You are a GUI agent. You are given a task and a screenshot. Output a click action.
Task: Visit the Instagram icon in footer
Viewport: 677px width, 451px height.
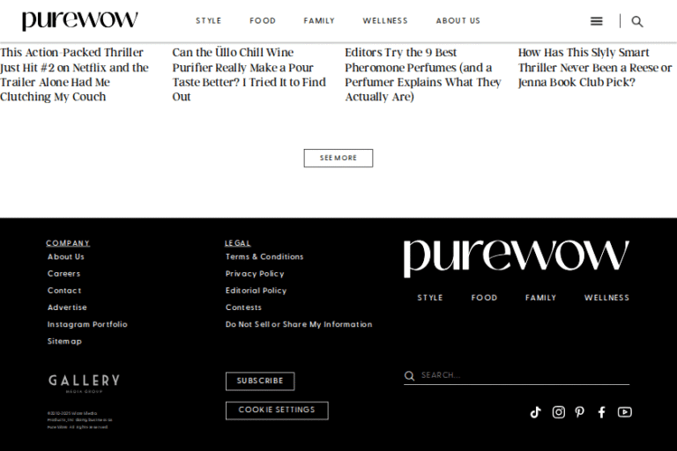558,412
